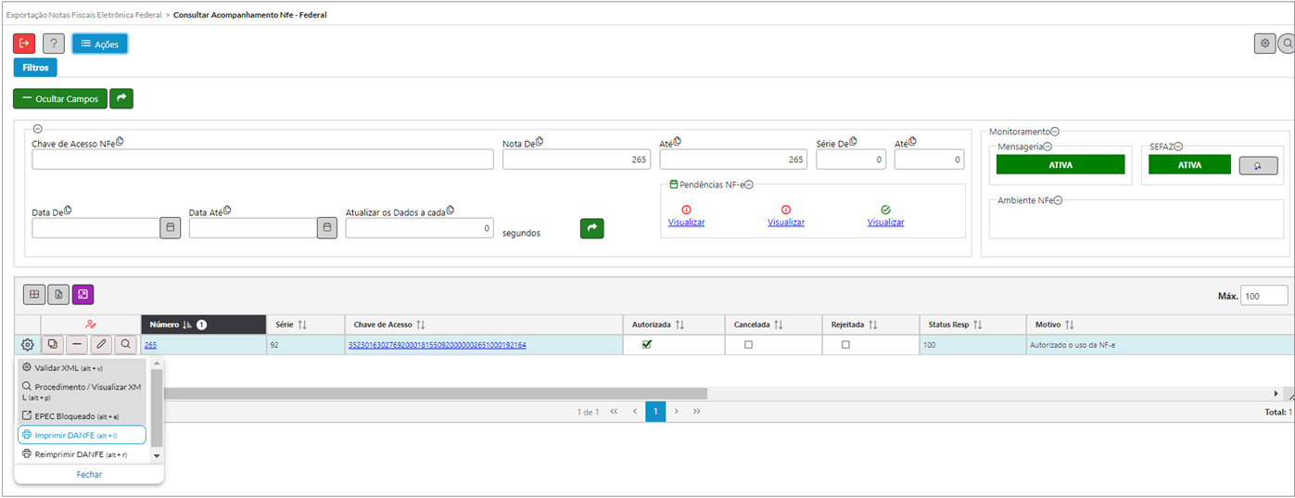Open the Chave de Acesso link
Viewport: 1295px width, 498px height.
click(436, 345)
